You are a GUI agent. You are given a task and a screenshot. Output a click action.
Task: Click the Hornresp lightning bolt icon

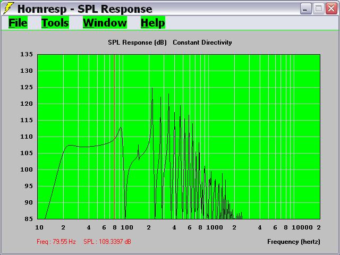[8, 8]
